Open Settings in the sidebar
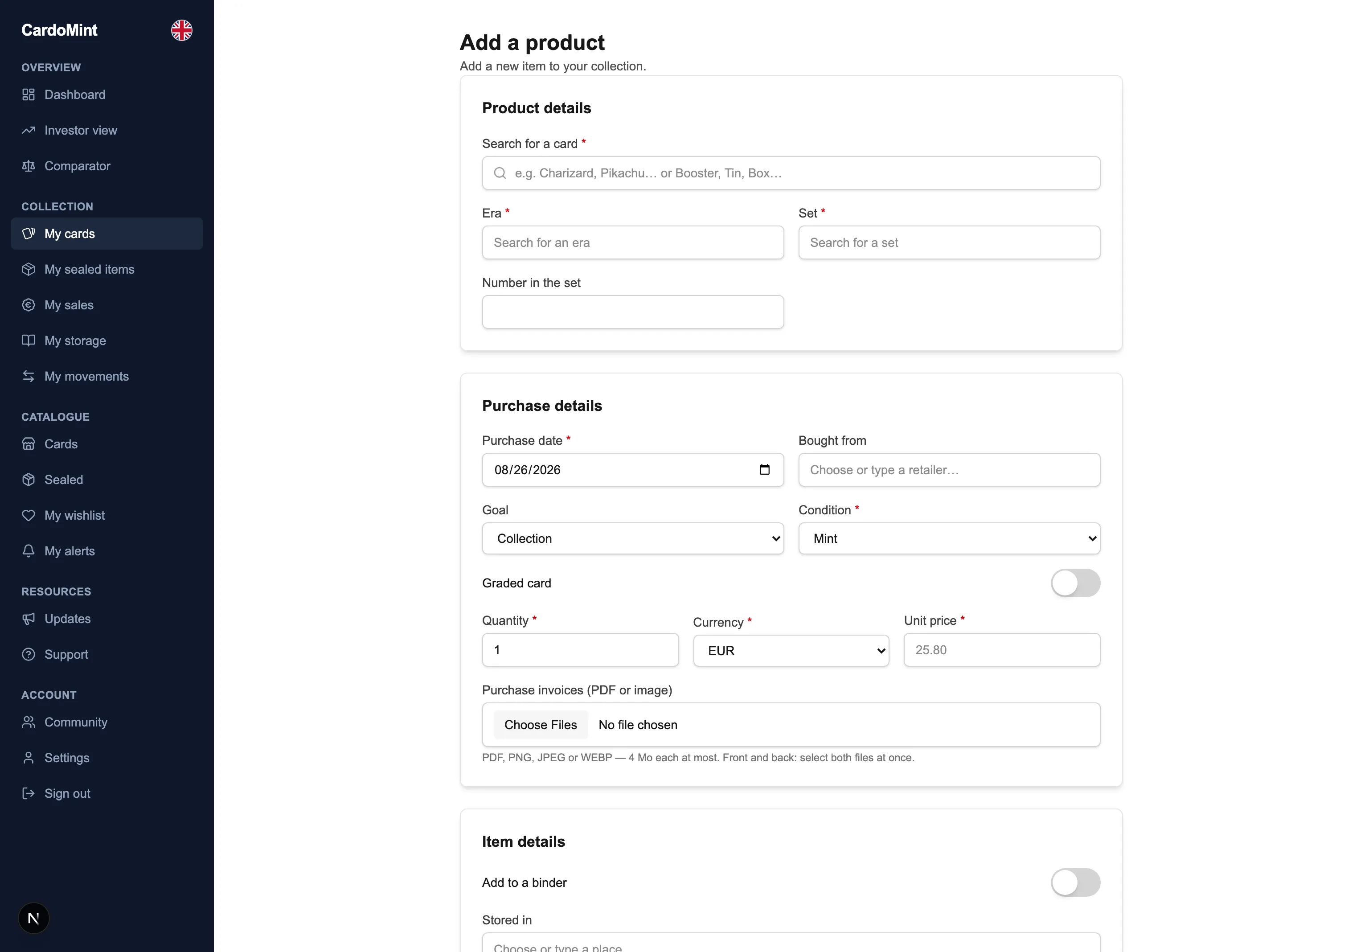1369x952 pixels. (x=107, y=758)
